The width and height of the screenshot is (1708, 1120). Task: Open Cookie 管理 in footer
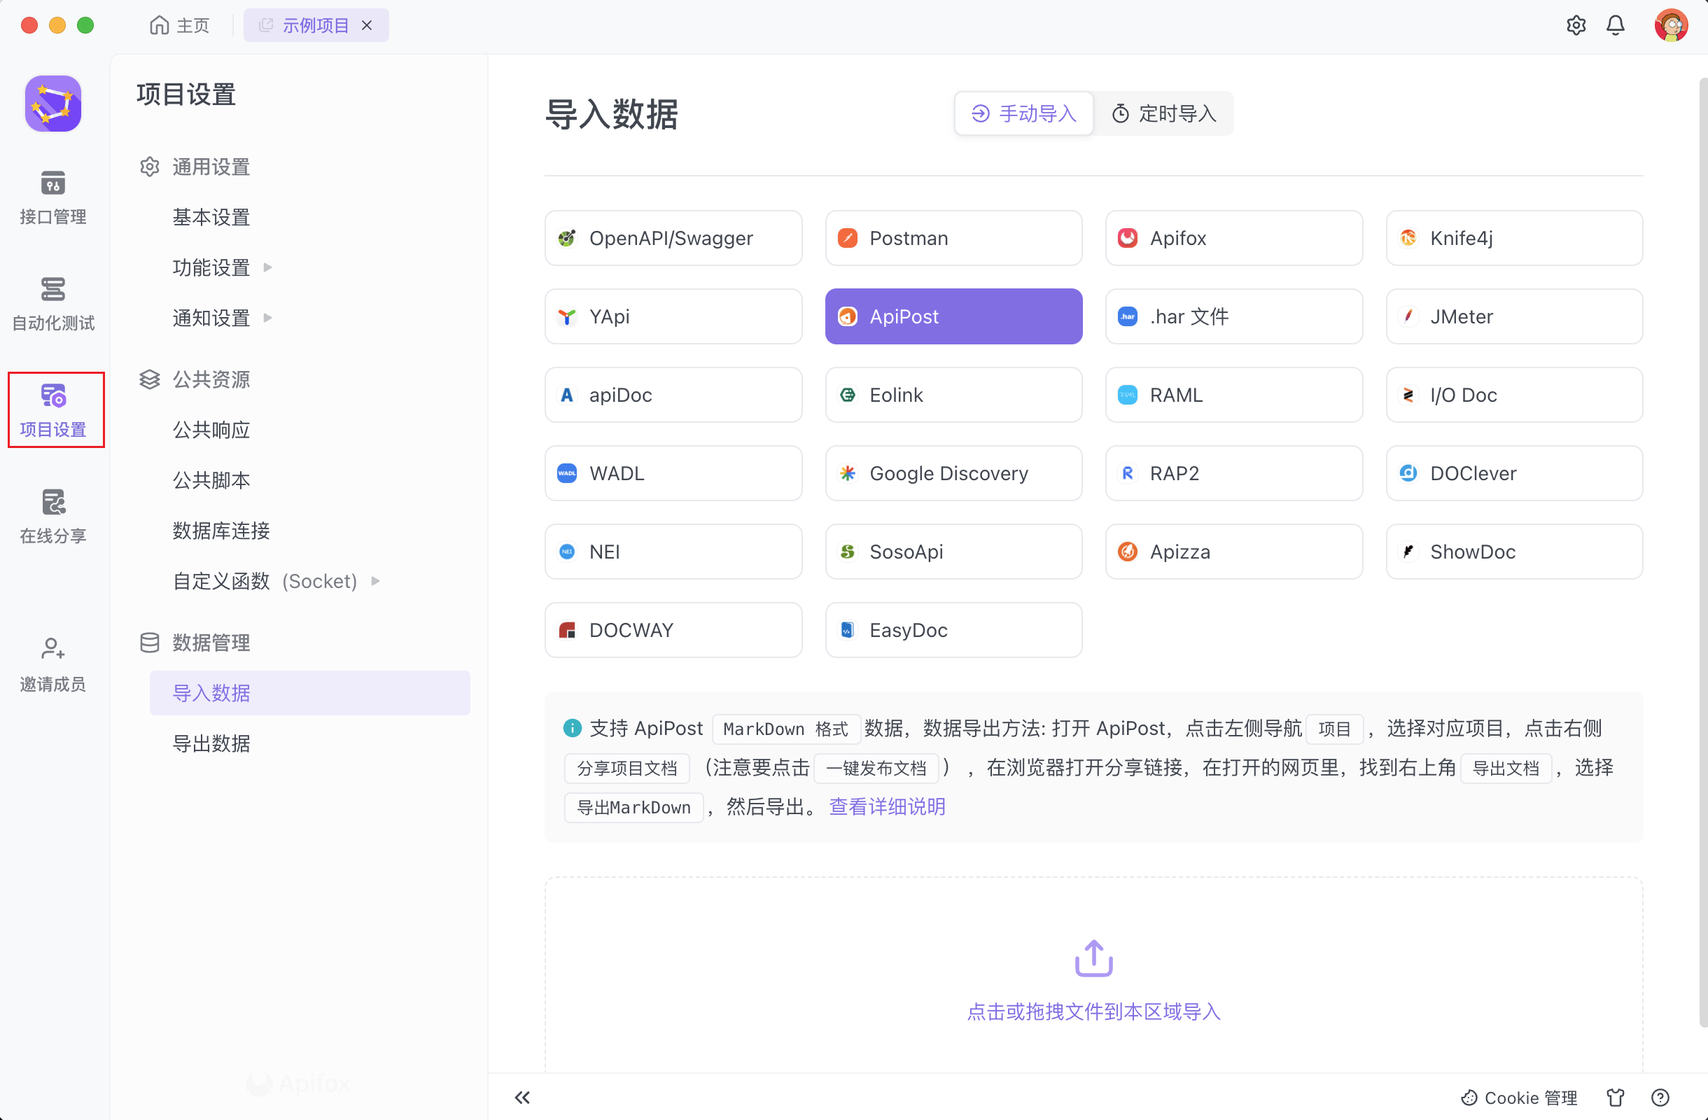point(1518,1097)
